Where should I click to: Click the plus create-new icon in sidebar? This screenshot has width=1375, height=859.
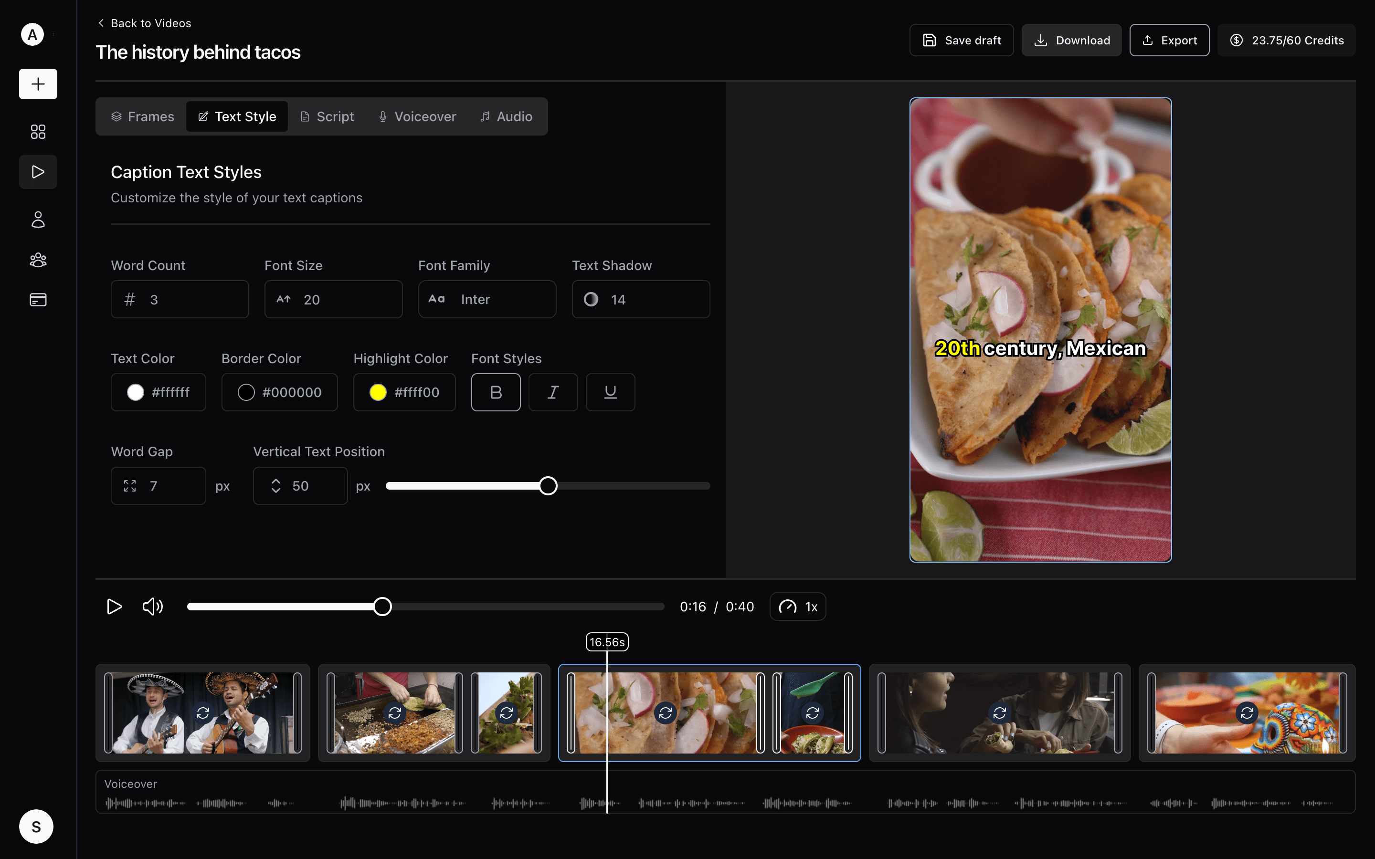point(38,84)
